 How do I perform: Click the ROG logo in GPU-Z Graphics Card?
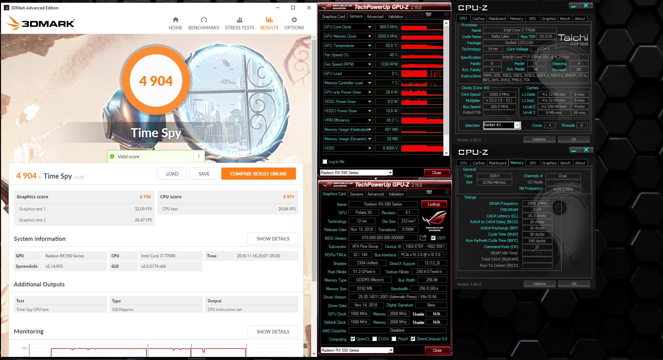tap(434, 221)
